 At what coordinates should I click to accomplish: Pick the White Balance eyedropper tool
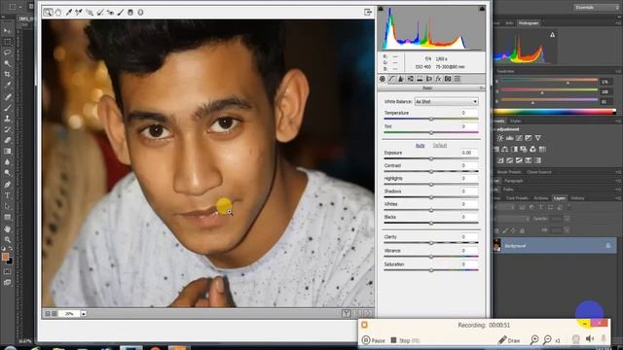tap(69, 13)
